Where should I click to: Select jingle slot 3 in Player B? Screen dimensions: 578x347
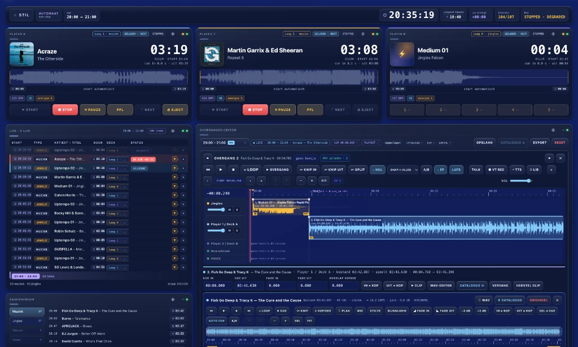point(478,110)
